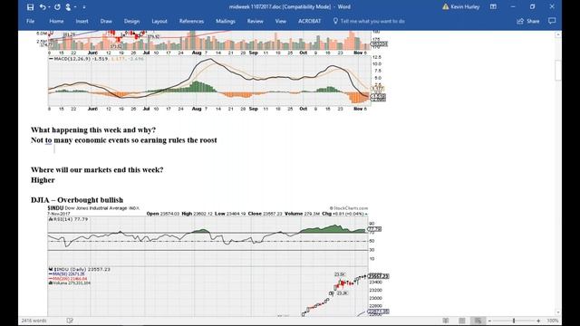This screenshot has height=326, width=580.
Task: Select the Review tab
Action: [255, 21]
